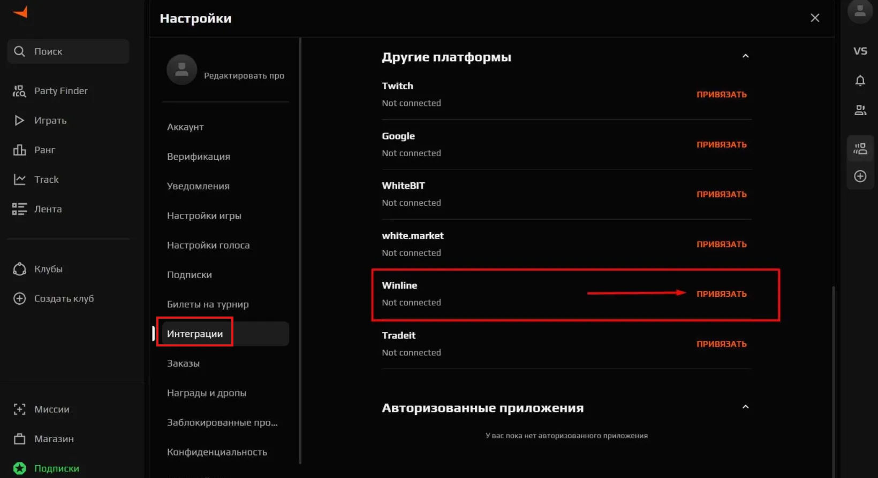Open the Track page
The width and height of the screenshot is (878, 478).
pos(46,180)
